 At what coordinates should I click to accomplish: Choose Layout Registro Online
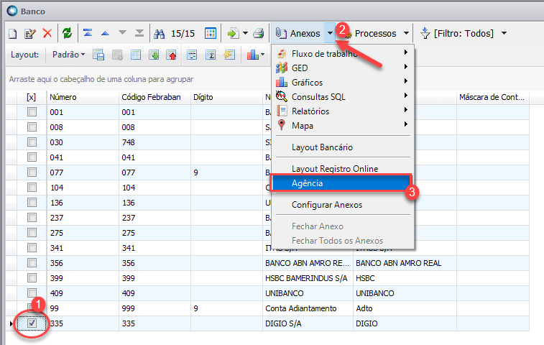click(343, 169)
